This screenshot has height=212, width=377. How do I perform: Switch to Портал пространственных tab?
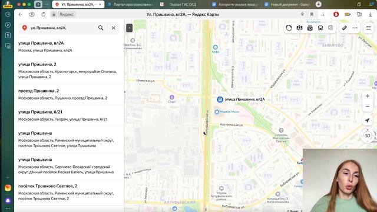click(x=131, y=4)
